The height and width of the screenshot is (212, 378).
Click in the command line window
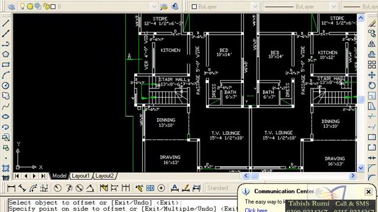point(123,206)
